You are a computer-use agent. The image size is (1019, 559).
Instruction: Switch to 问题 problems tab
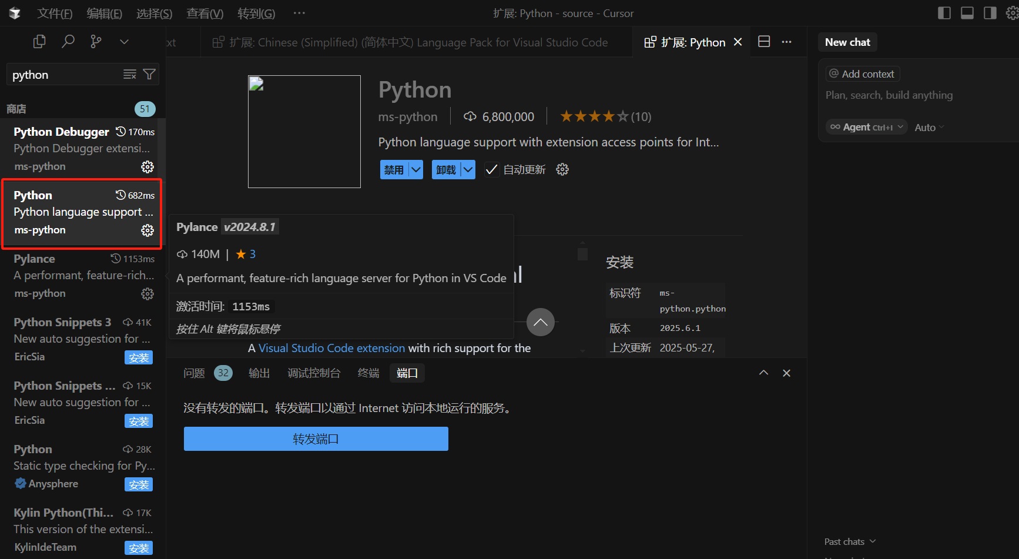pyautogui.click(x=207, y=373)
